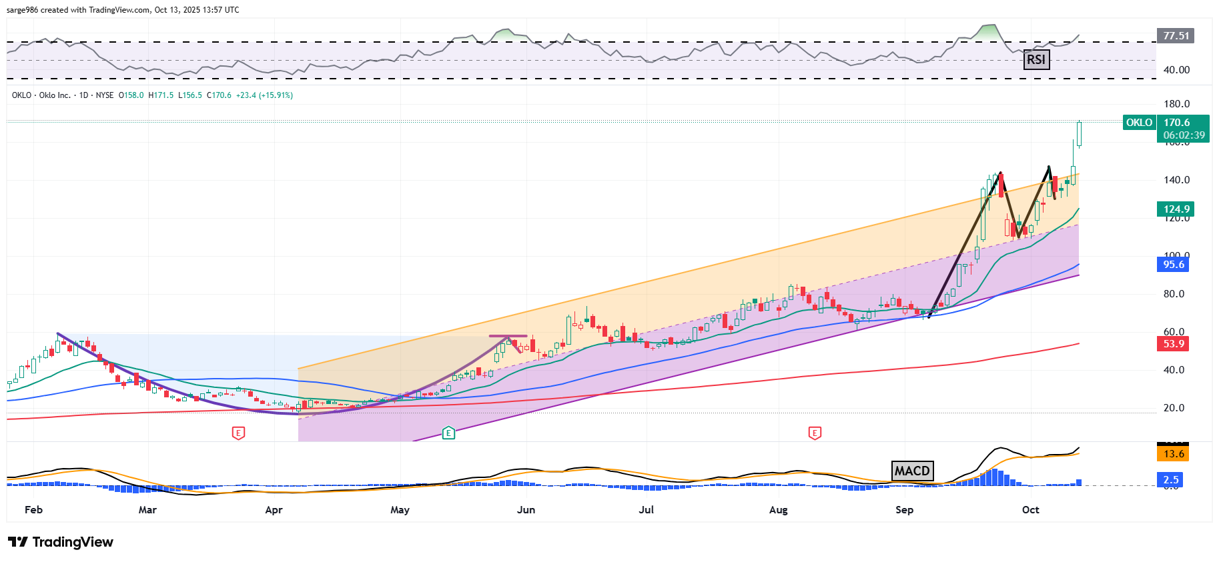This screenshot has height=562, width=1219.
Task: Click the 77.51 RSI value label
Action: click(x=1176, y=36)
